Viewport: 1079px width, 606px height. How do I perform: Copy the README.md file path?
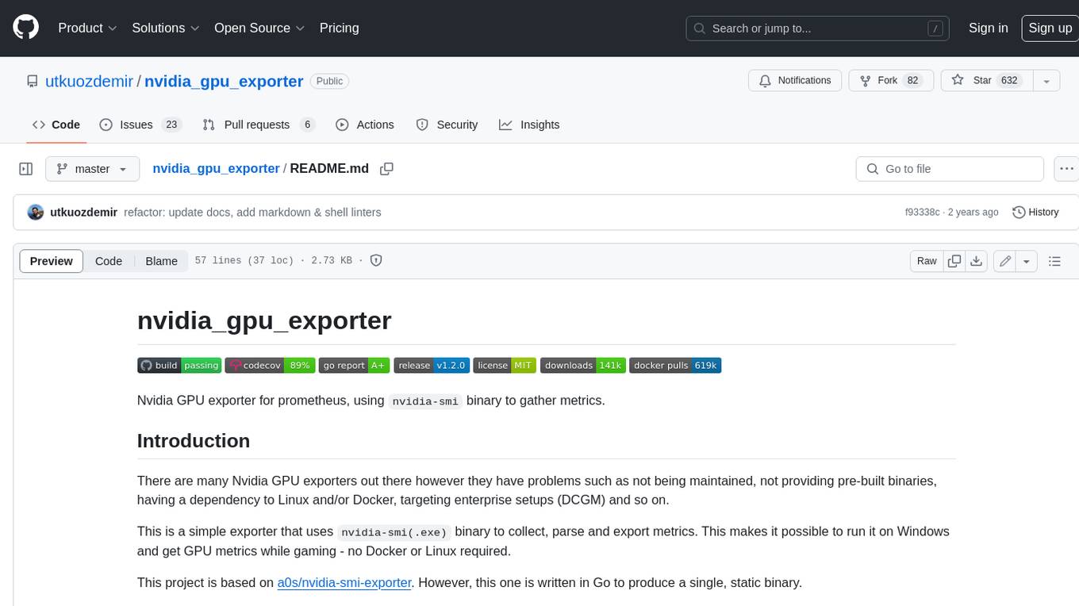click(x=386, y=169)
